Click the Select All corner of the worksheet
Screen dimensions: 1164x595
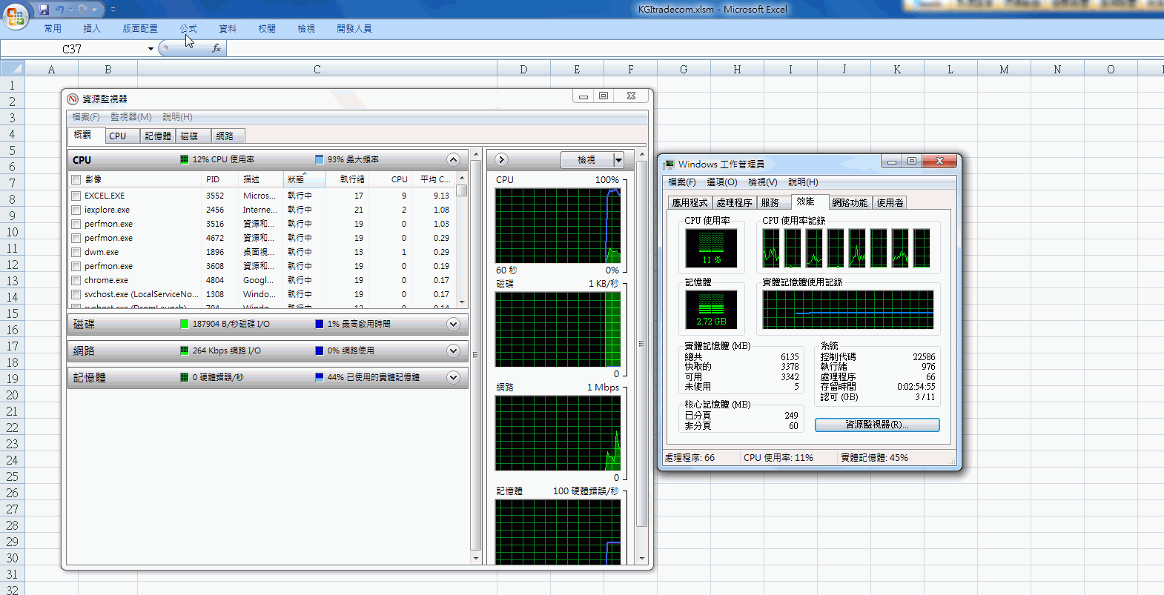[13, 69]
